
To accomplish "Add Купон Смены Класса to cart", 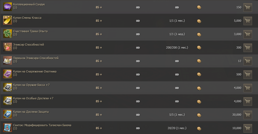I will [247, 21].
